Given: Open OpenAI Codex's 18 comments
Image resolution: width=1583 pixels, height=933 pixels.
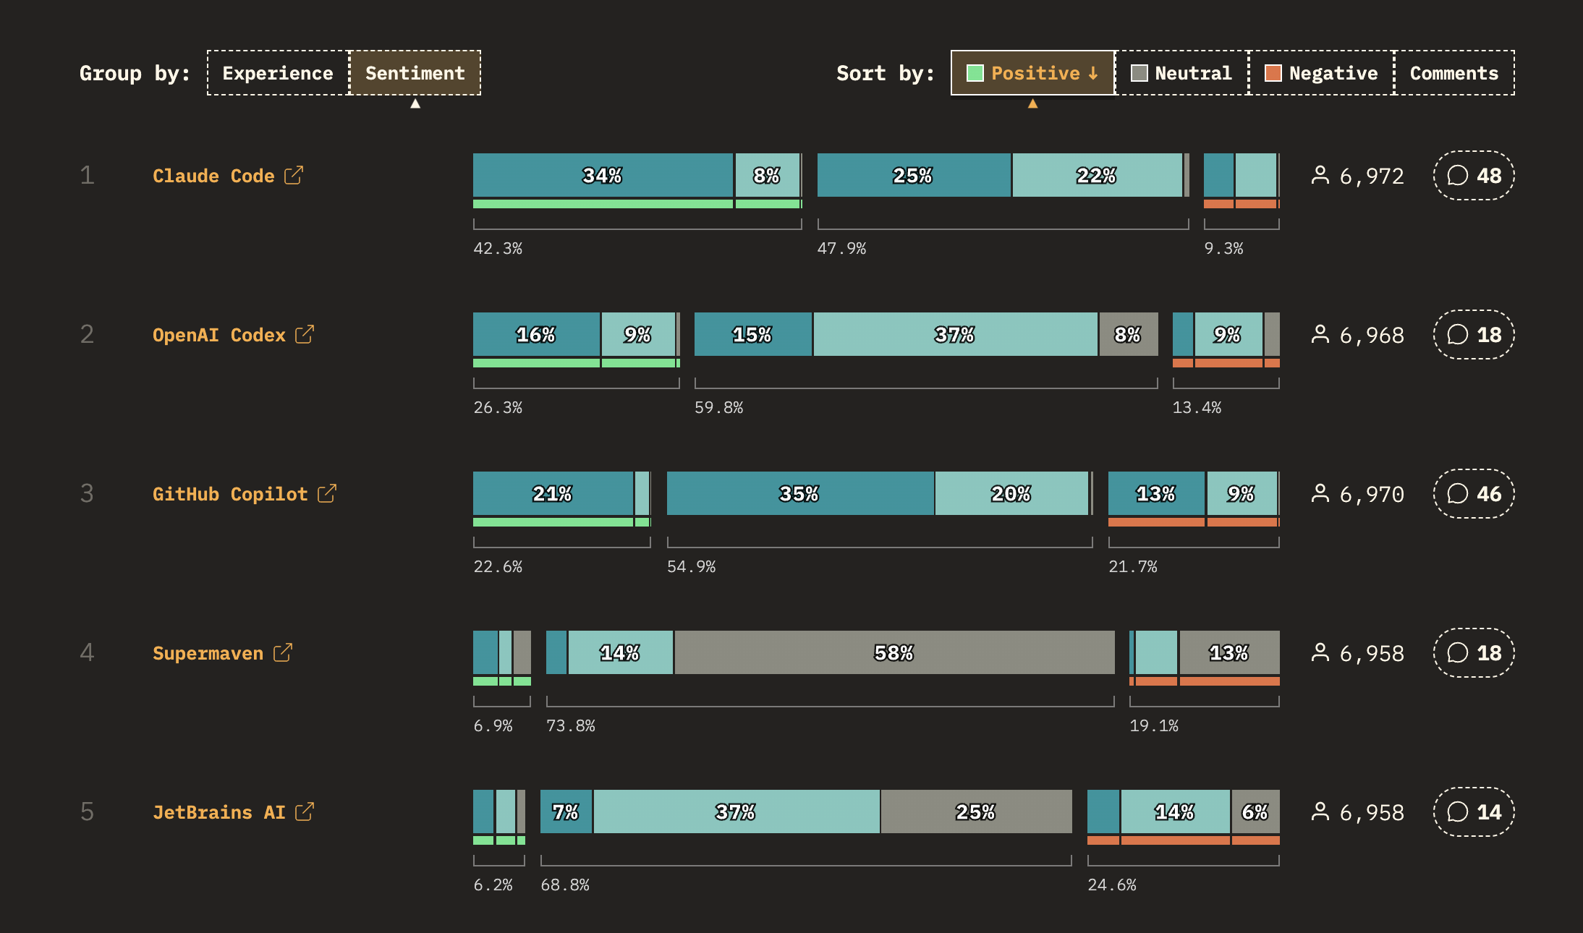Looking at the screenshot, I should (1474, 335).
